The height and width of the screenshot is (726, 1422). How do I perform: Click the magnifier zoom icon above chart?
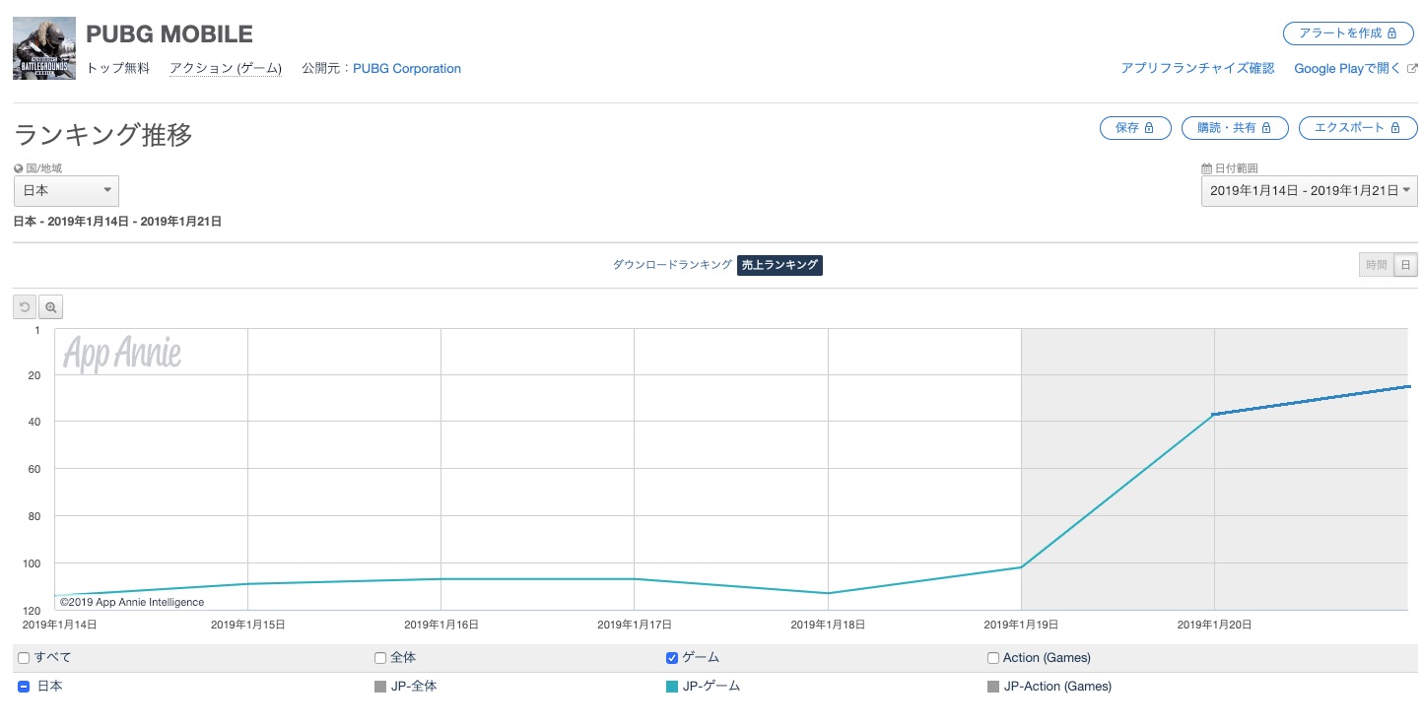click(x=51, y=307)
